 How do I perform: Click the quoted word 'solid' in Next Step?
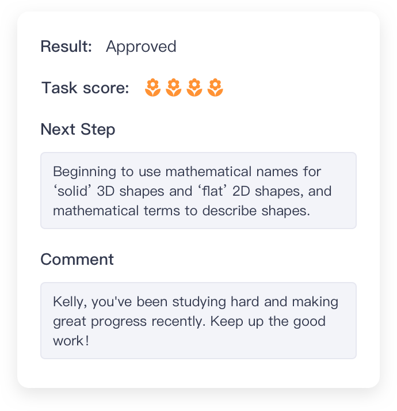pyautogui.click(x=72, y=191)
